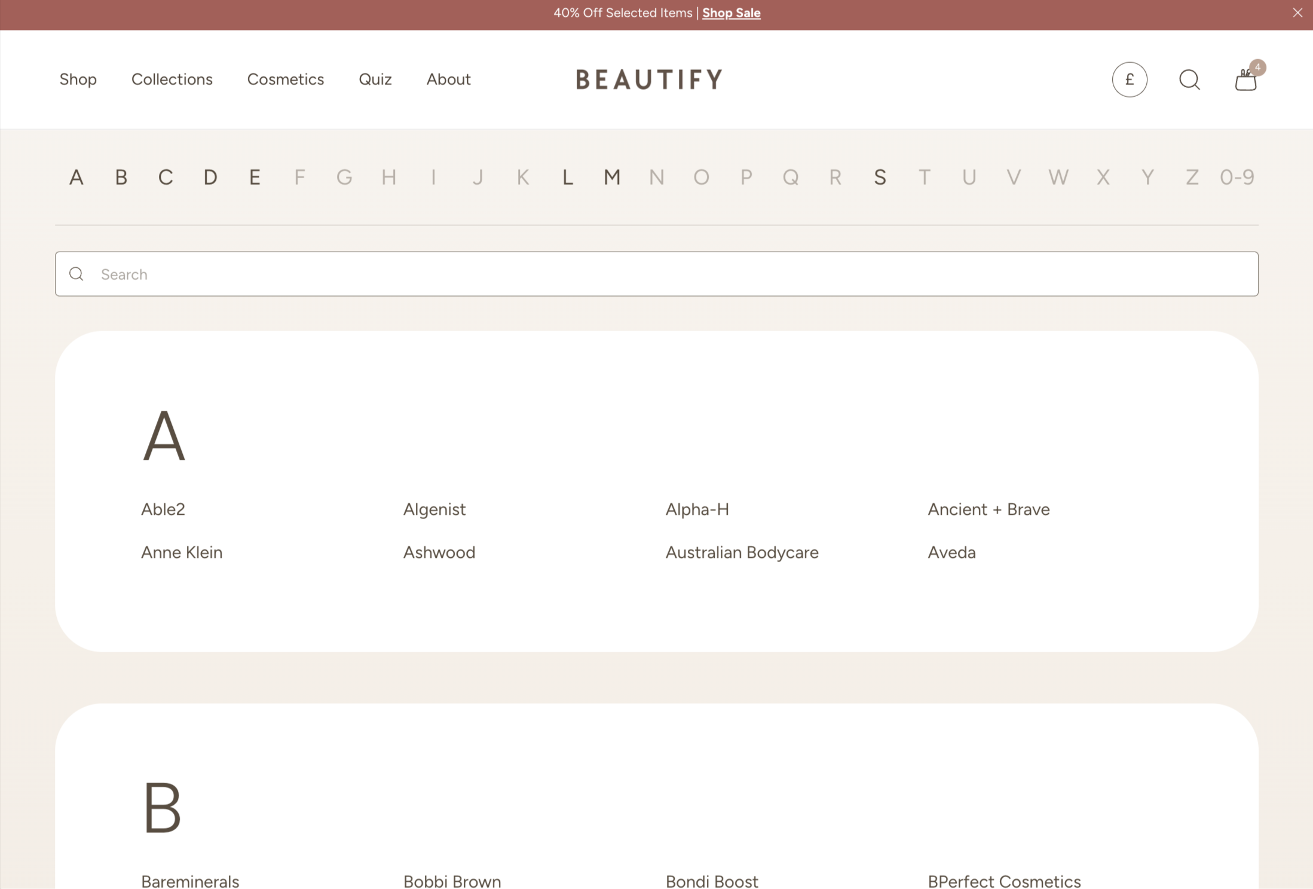Open the Bondi Boost brand page

pyautogui.click(x=712, y=881)
